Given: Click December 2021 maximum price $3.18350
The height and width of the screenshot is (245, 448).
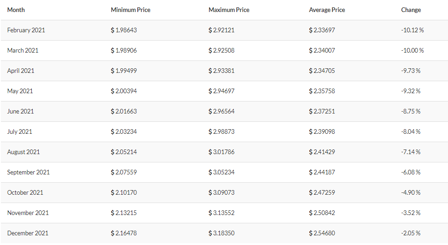Looking at the screenshot, I should (x=221, y=233).
